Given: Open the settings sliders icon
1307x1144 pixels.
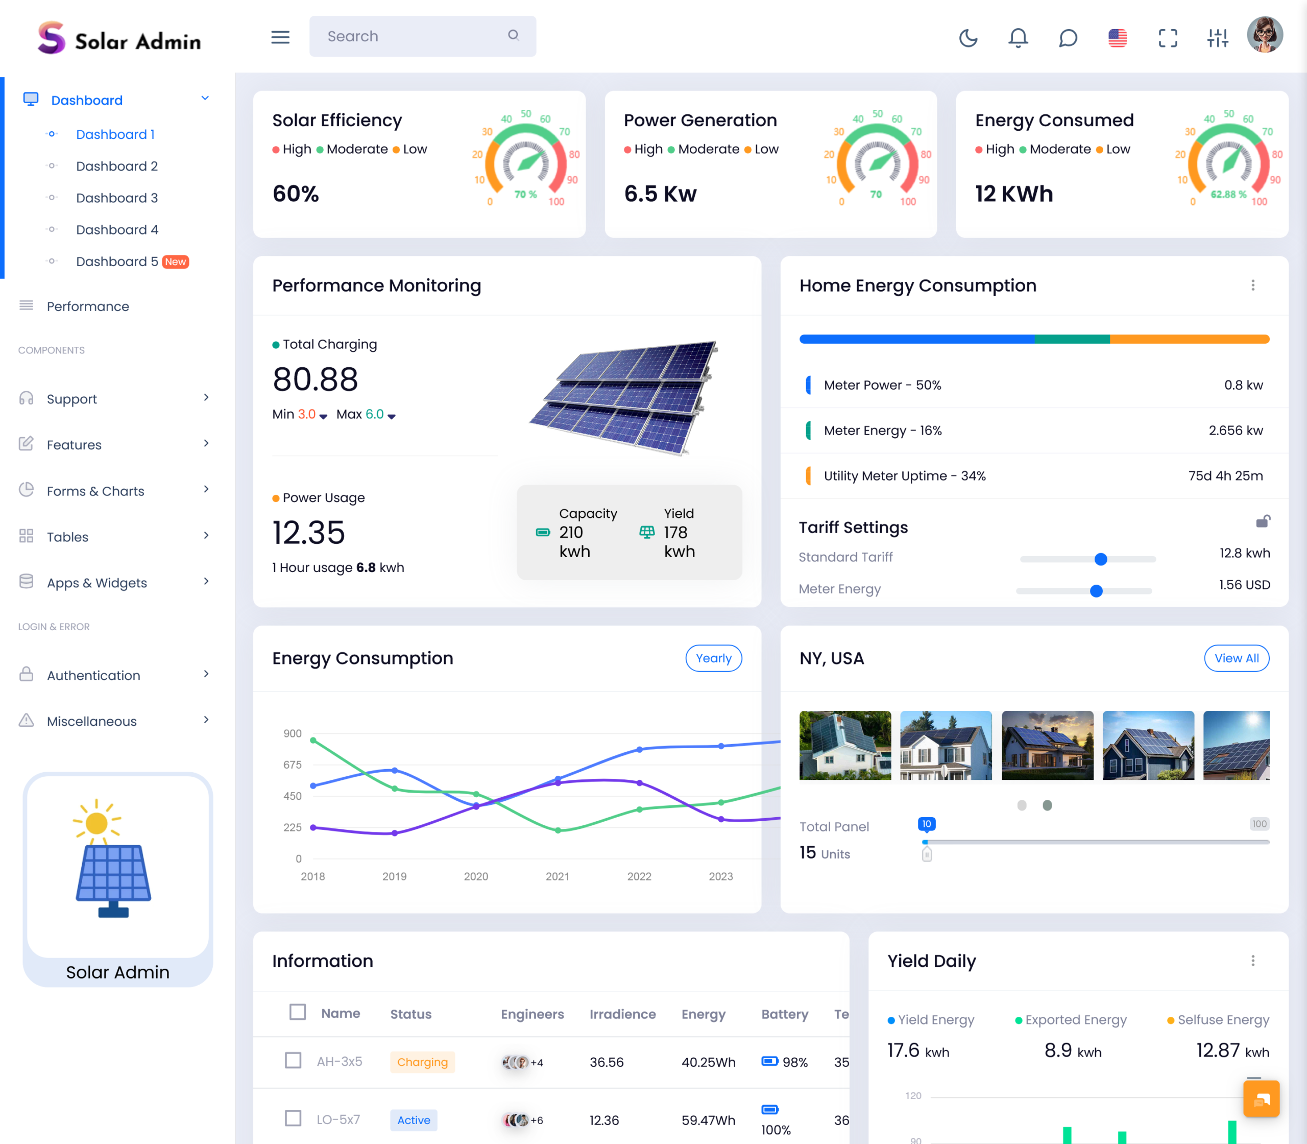Looking at the screenshot, I should [x=1218, y=38].
